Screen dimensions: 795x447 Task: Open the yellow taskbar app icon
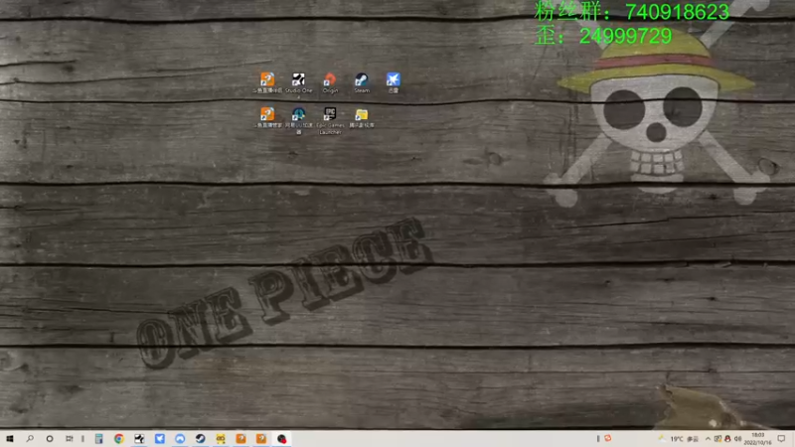(221, 438)
